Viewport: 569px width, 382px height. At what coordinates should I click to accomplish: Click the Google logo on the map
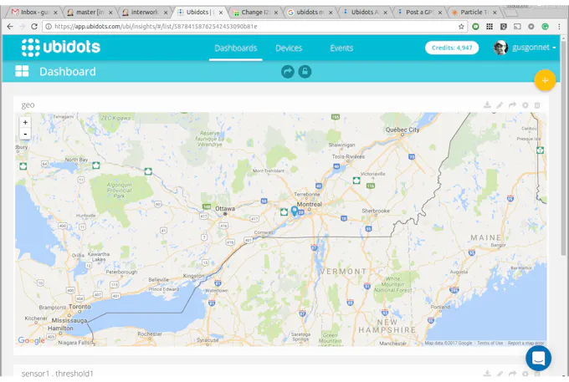pos(31,340)
